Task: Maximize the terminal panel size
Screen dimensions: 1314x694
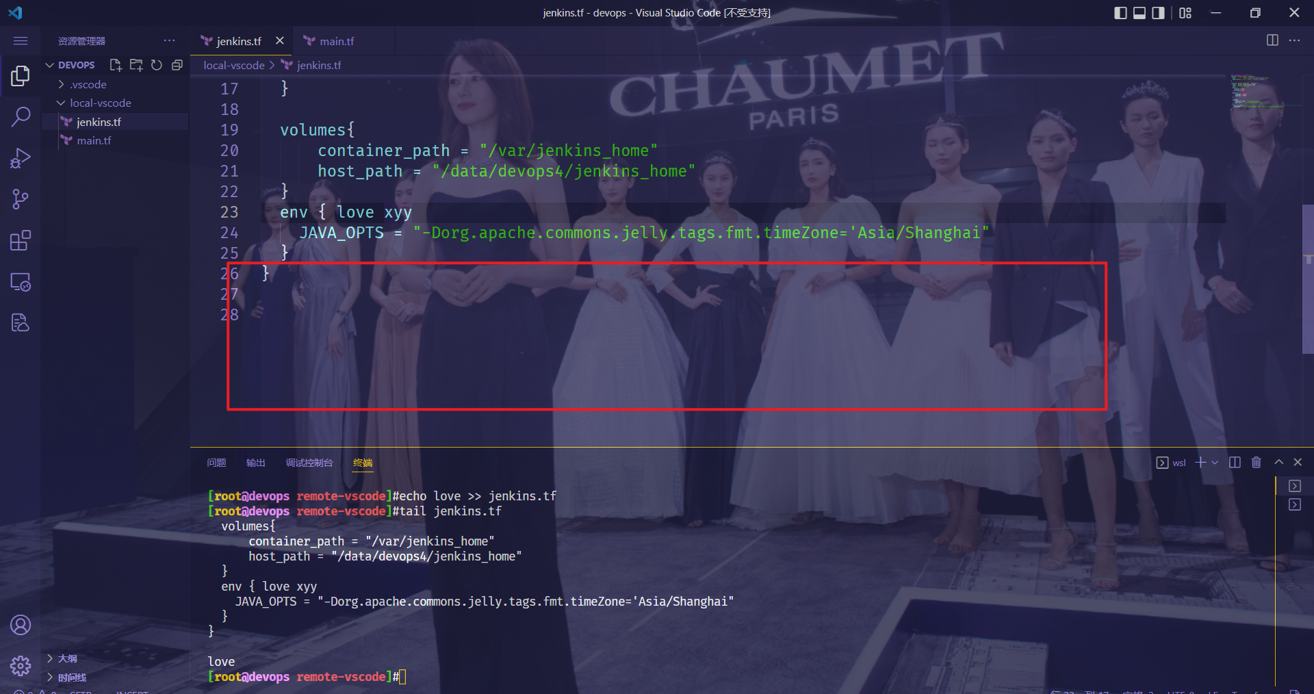Action: pyautogui.click(x=1278, y=462)
